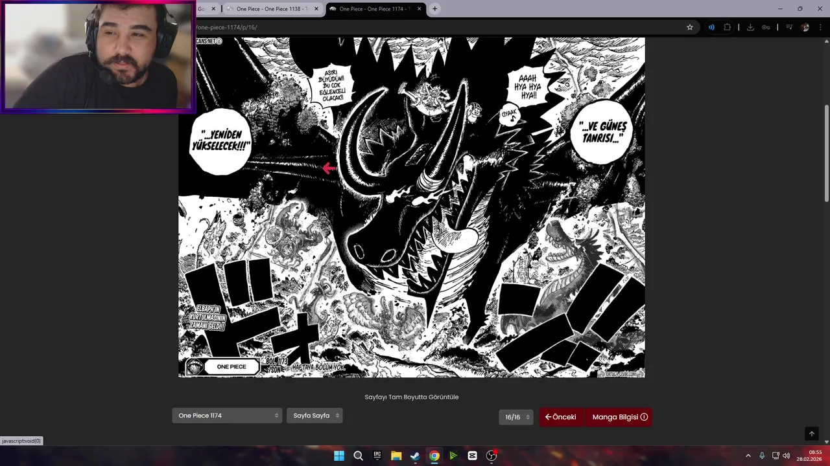The image size is (830, 466).
Task: Click the password key icon in toolbar
Action: click(766, 27)
